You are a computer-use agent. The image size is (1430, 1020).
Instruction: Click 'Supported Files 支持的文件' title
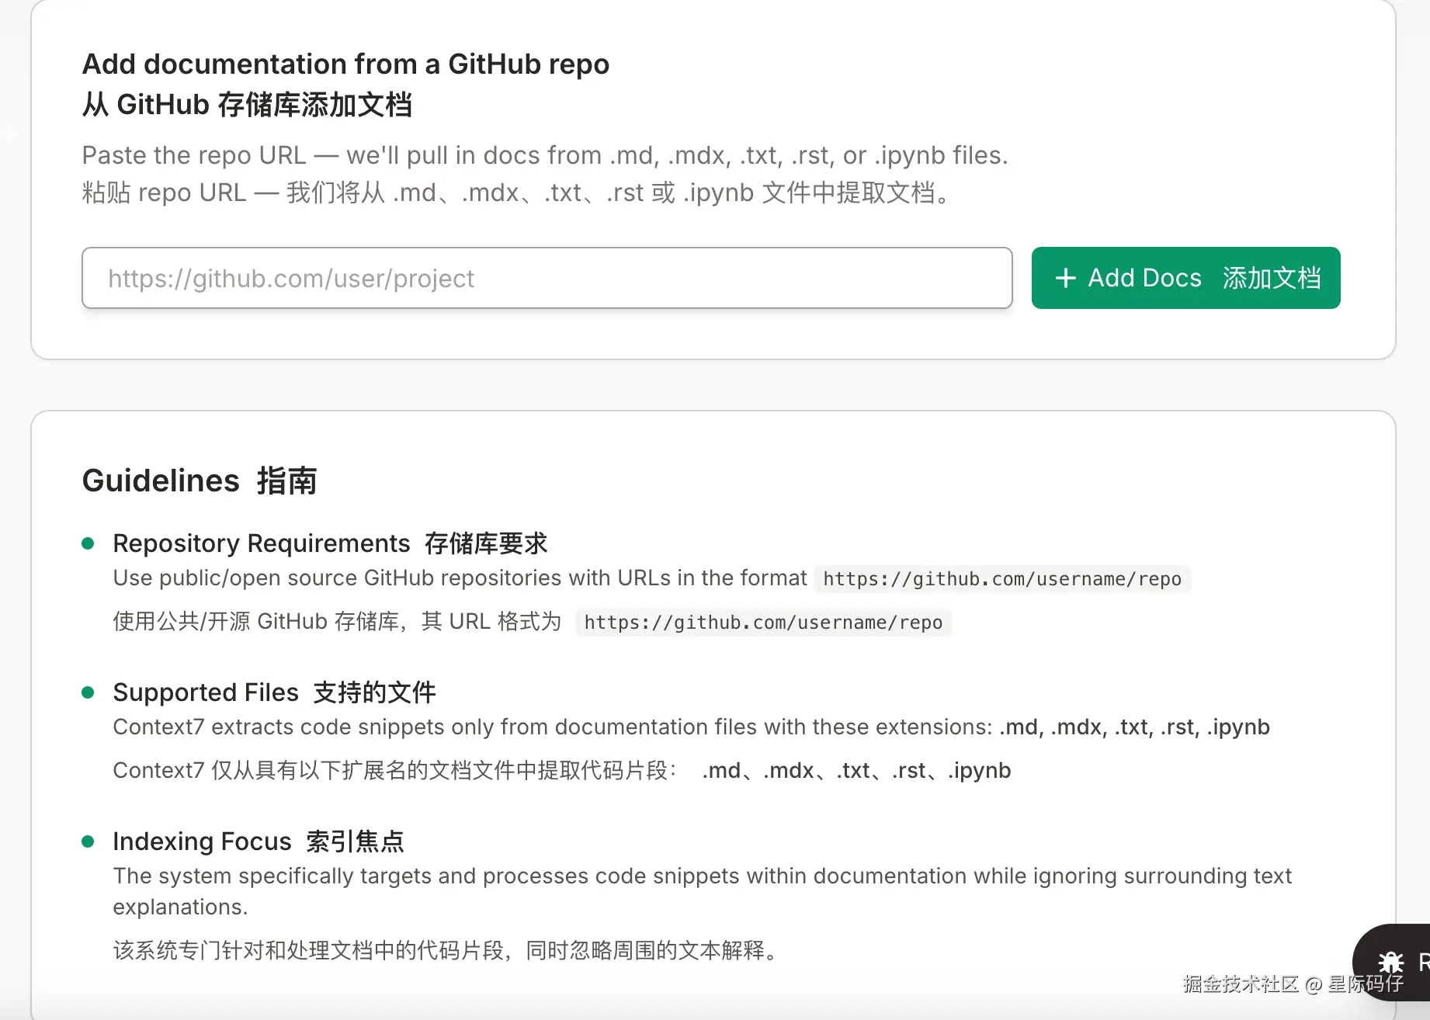click(274, 692)
